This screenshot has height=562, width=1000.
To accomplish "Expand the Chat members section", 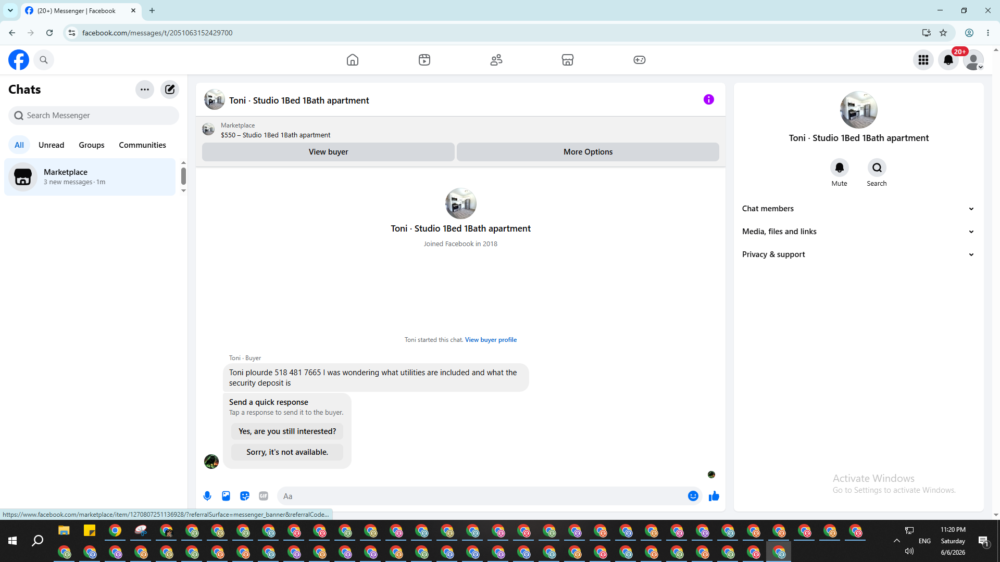I will coord(858,209).
